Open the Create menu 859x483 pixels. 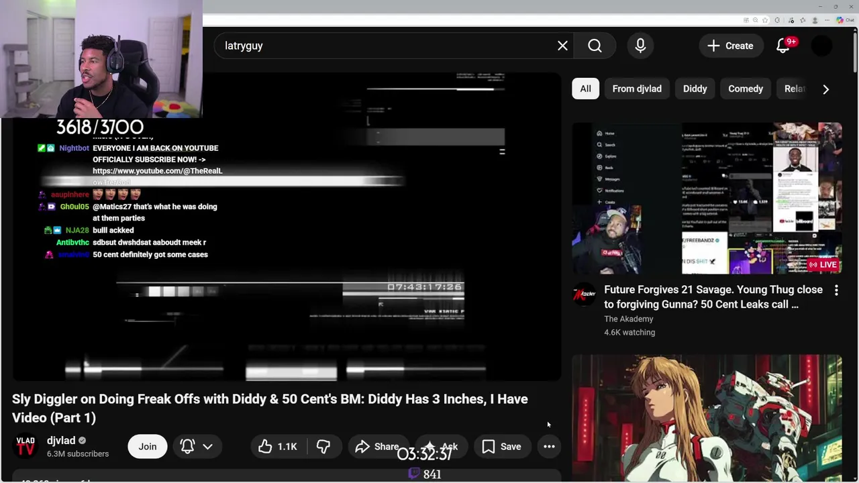point(730,46)
